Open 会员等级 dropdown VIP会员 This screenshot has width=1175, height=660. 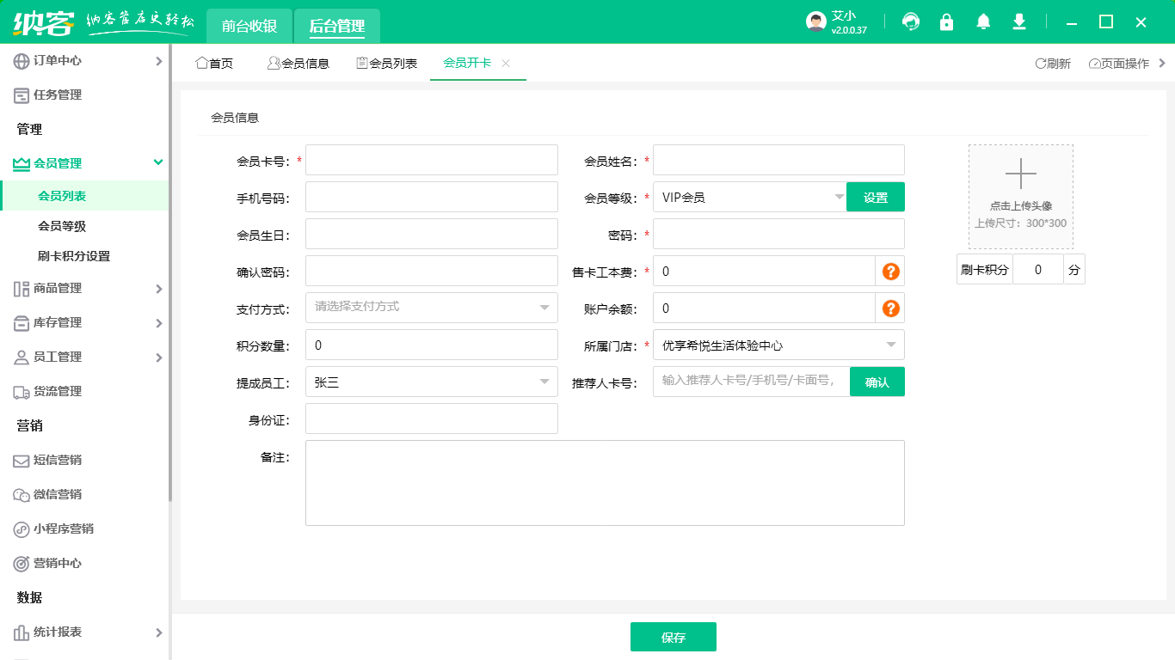point(749,198)
